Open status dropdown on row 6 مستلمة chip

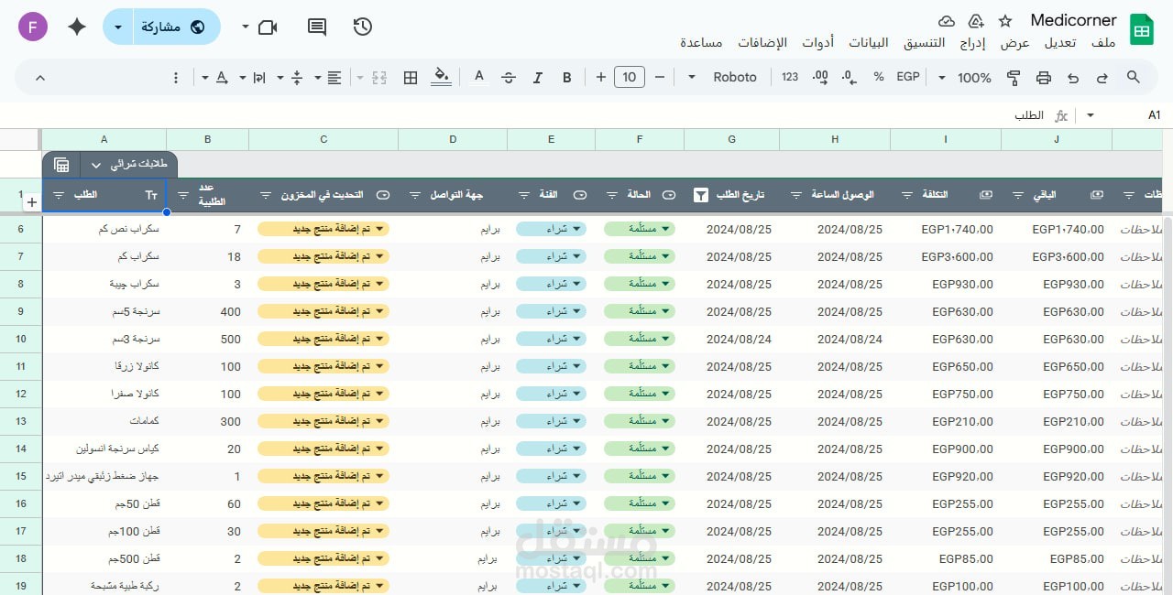click(x=665, y=229)
